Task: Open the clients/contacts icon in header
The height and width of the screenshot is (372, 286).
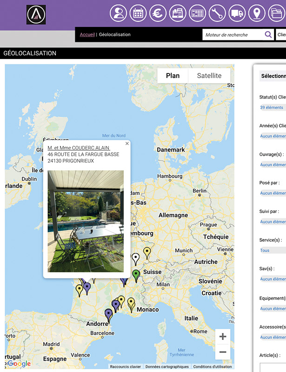Action: coord(119,13)
